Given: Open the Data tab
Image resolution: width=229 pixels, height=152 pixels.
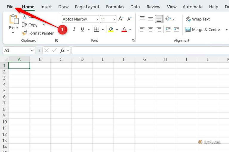Looking at the screenshot, I should [x=135, y=7].
